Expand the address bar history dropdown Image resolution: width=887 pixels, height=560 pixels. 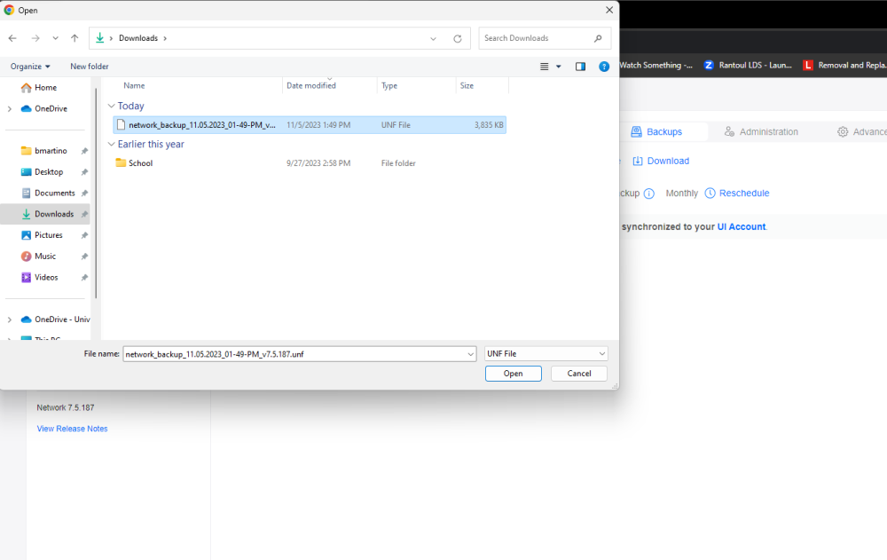[x=434, y=38]
